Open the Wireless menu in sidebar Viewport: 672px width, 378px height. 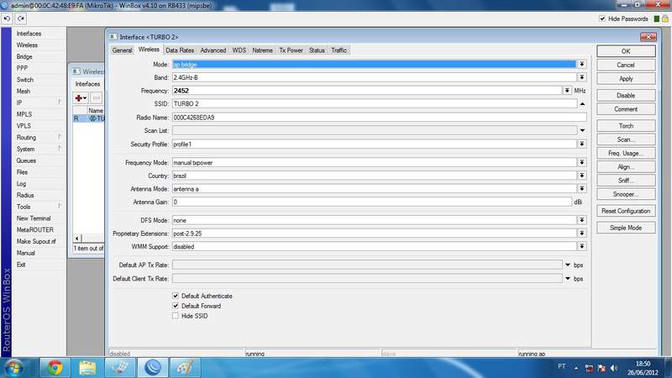(27, 45)
